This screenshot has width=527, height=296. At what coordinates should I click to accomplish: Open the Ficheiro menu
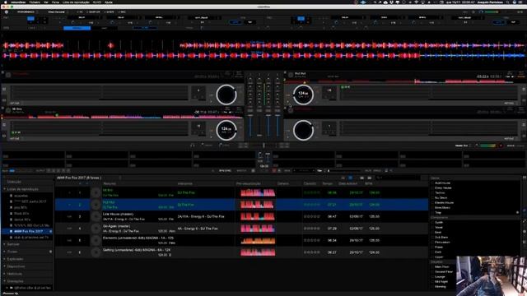click(x=35, y=2)
